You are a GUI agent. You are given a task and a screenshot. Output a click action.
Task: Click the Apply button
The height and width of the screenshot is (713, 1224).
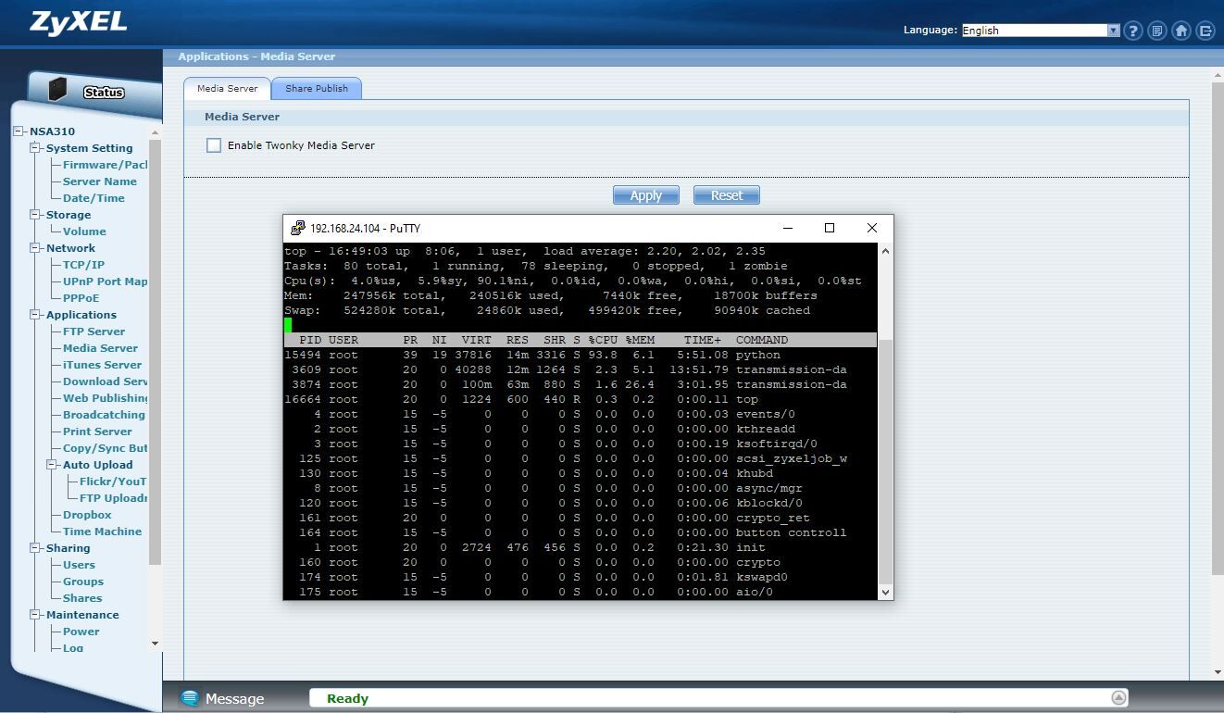(x=646, y=195)
